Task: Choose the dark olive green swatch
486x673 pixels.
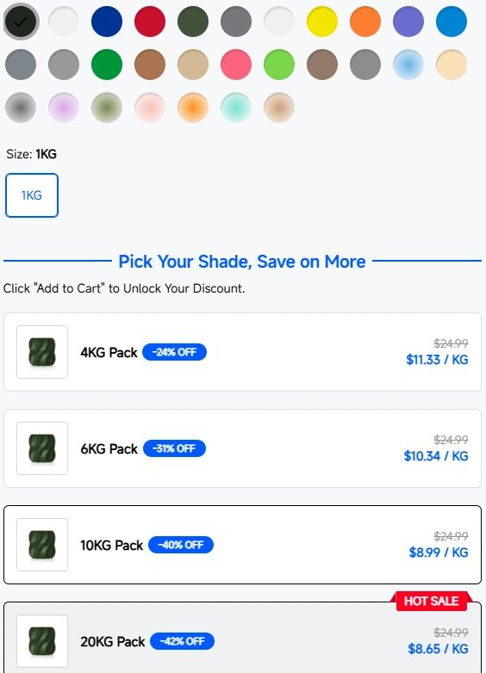Action: (x=193, y=22)
